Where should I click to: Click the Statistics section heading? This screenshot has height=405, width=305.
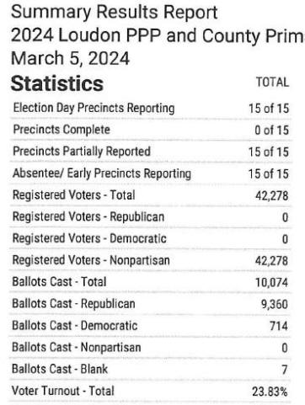click(x=57, y=83)
